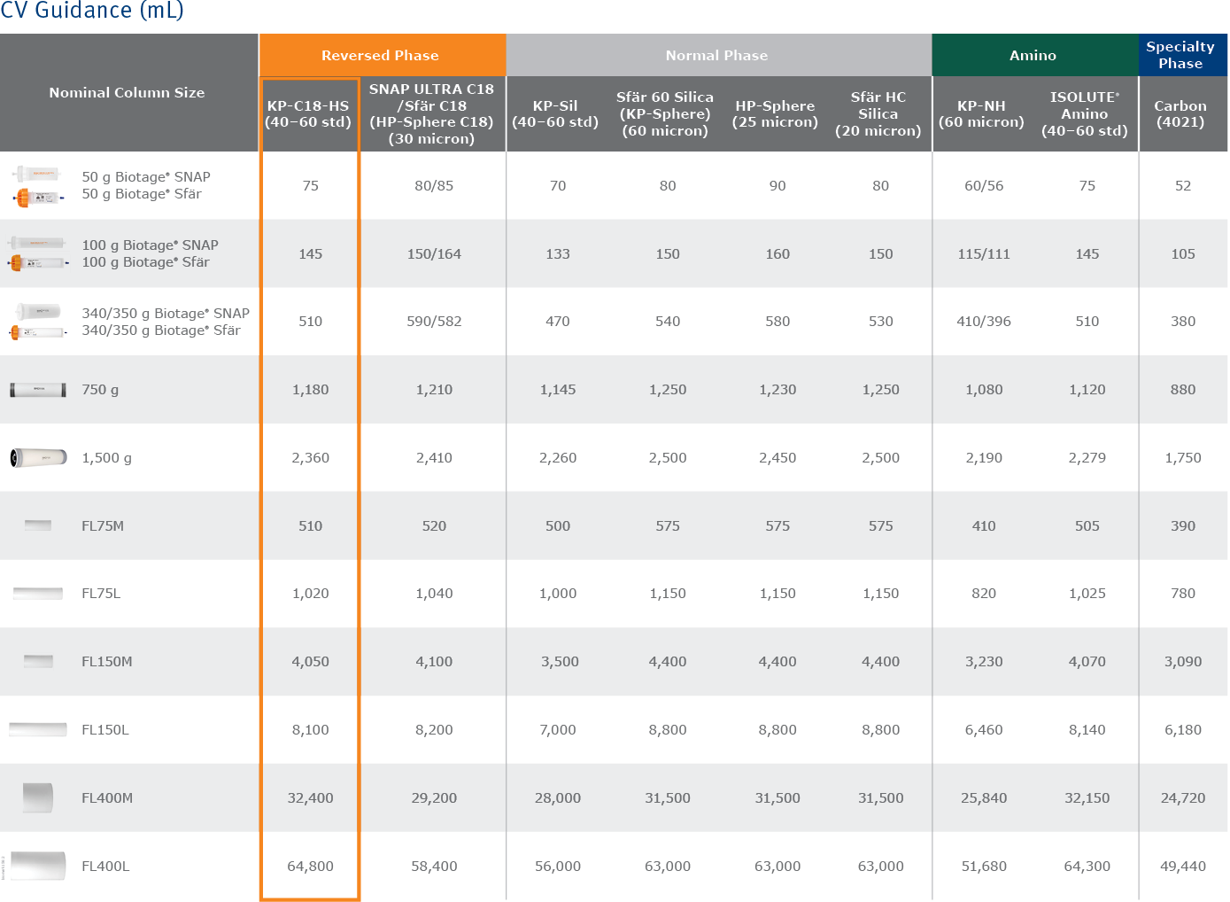Click the HP-Sphere (25 micron) column header
Screen dimensions: 1230x902
point(775,113)
